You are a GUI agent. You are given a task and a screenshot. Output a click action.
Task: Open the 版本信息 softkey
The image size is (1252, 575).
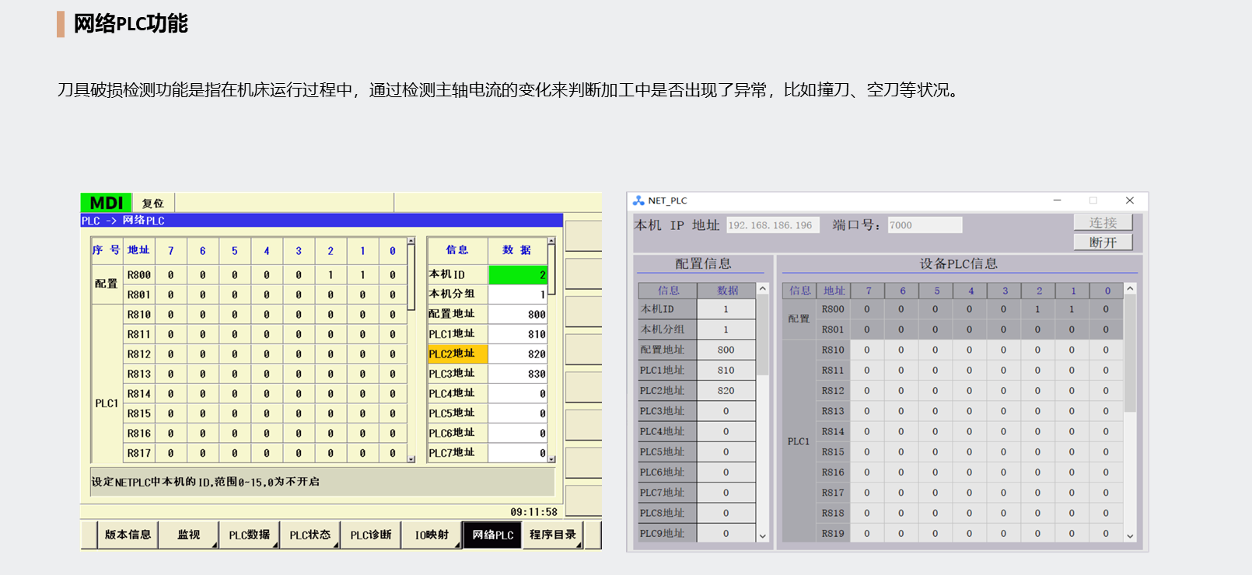click(128, 535)
